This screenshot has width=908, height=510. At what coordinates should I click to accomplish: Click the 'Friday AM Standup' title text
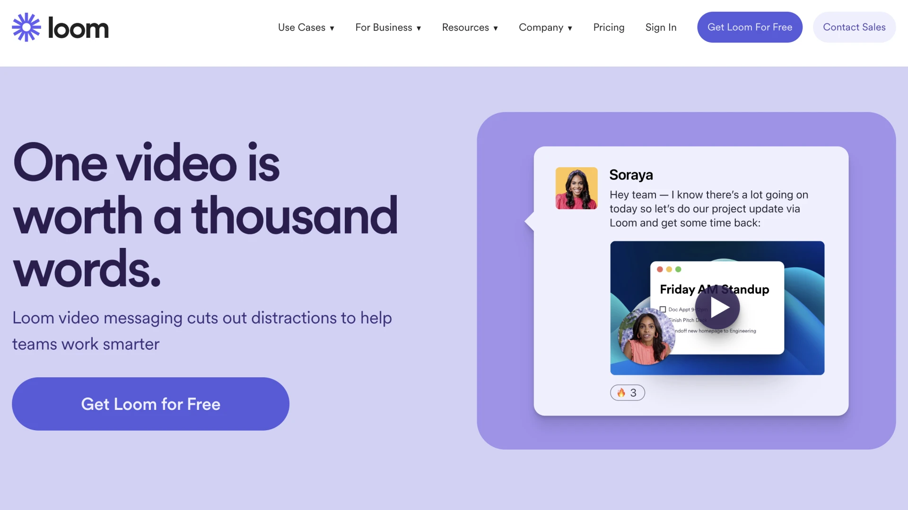[x=714, y=289]
